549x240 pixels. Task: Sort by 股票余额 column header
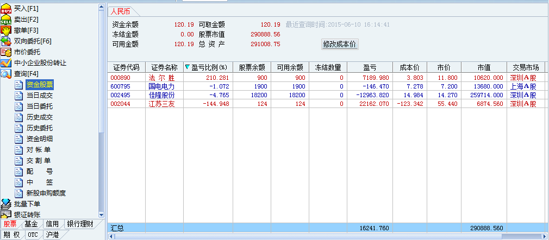(x=252, y=67)
